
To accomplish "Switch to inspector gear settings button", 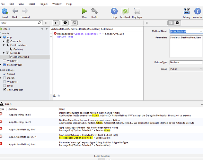I will coord(177,23).
